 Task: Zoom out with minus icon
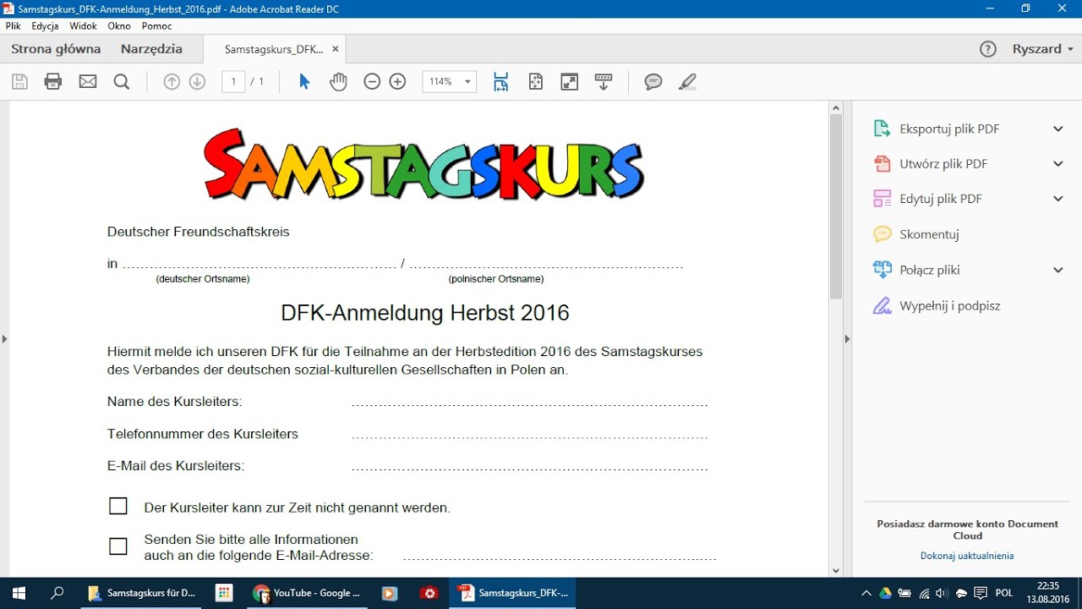point(372,82)
